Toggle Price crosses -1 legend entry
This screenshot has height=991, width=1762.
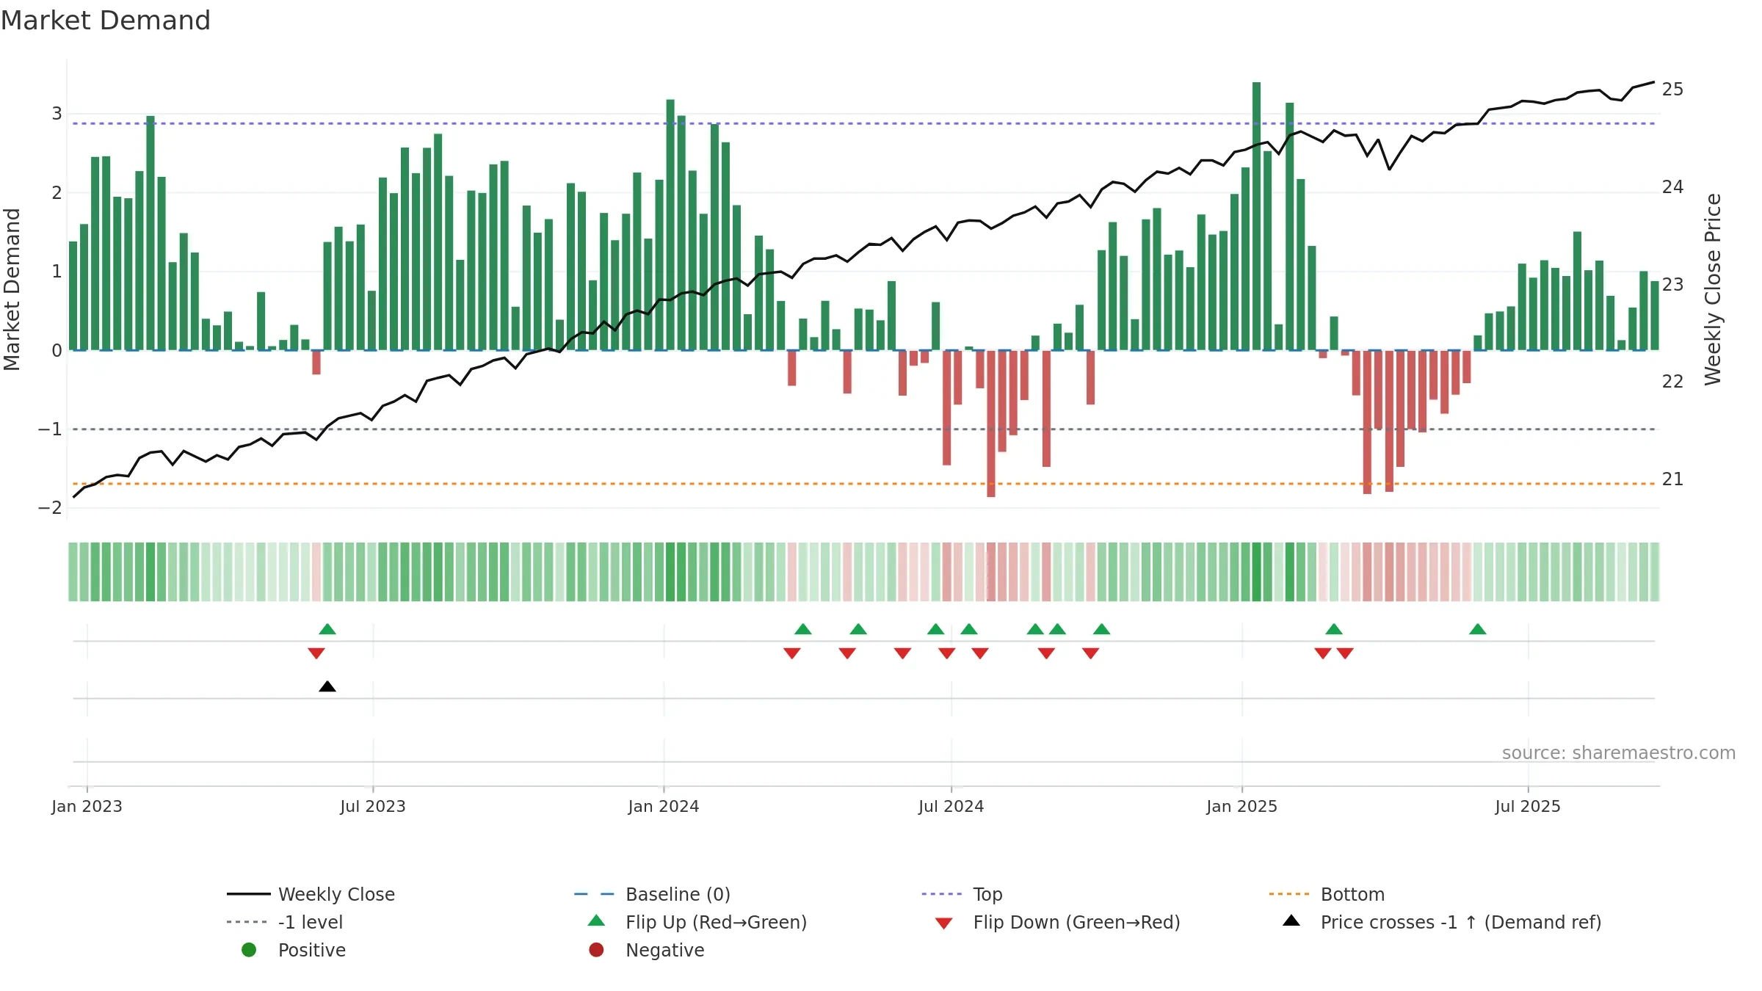[x=1442, y=922]
